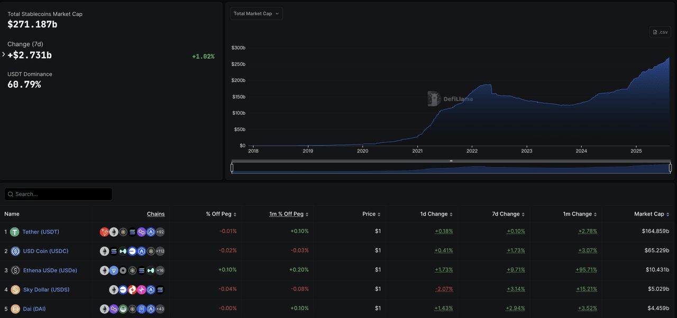The image size is (677, 318).
Task: Click the USD Coin logo icon
Action: [15, 251]
